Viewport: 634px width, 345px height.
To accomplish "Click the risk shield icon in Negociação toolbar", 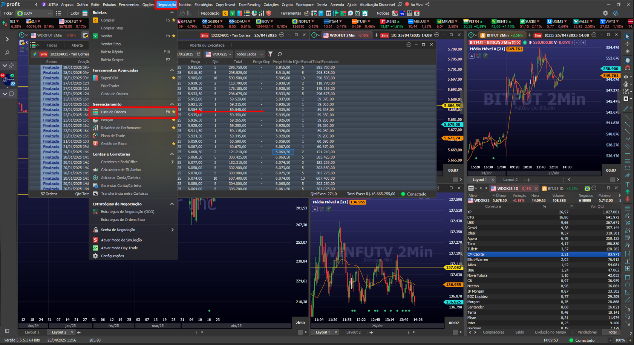I will pyautogui.click(x=269, y=13).
